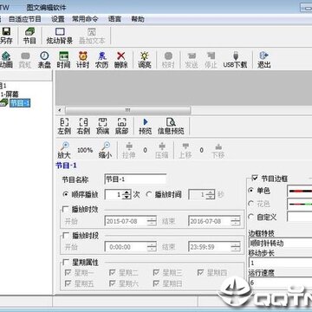Open the 调亮 brightness tool
This screenshot has height=312, width=312.
click(145, 60)
